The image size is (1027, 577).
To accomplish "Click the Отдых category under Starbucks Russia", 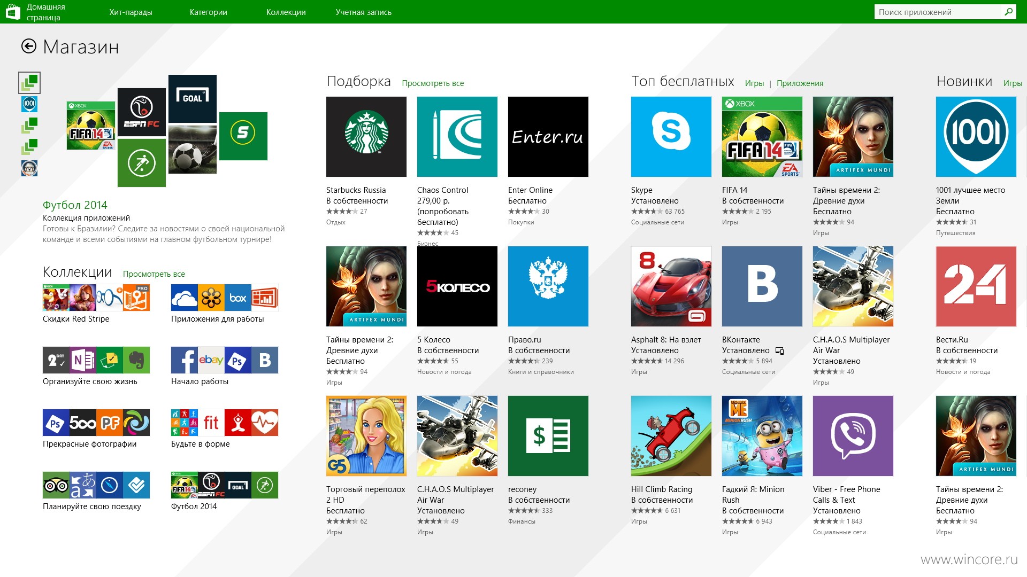I will 336,222.
